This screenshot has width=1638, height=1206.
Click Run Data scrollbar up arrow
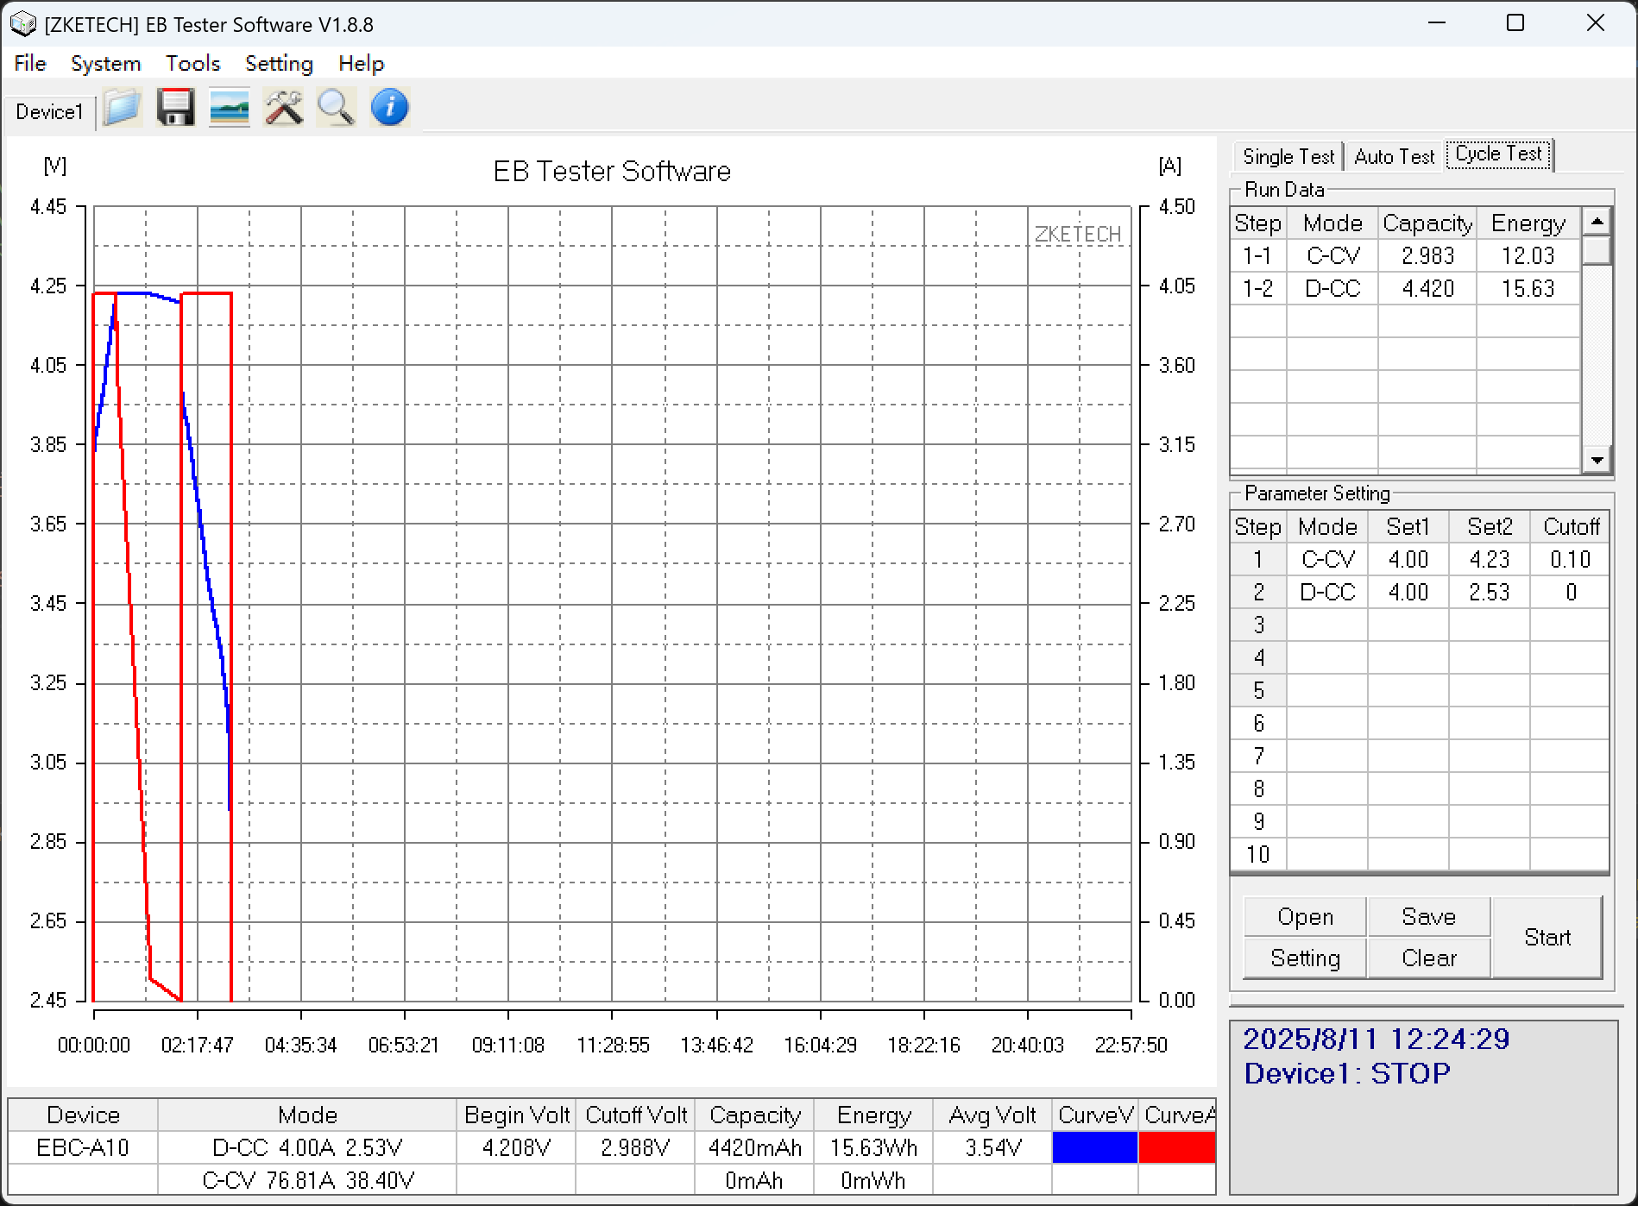coord(1597,222)
